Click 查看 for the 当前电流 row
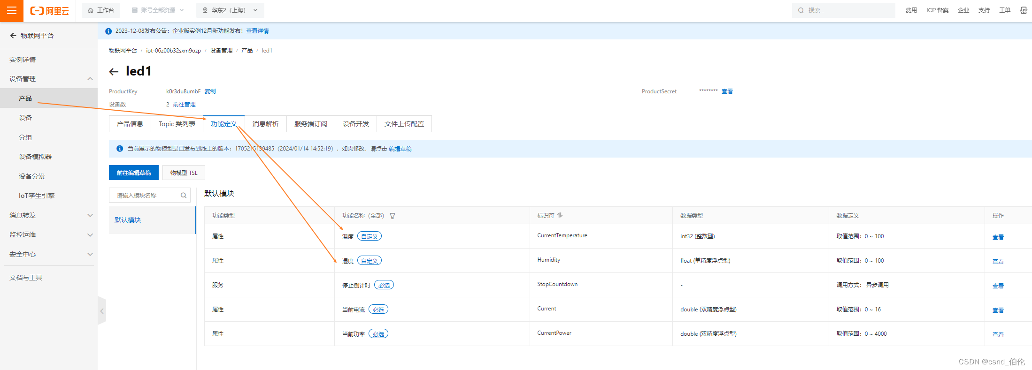Viewport: 1032px width, 370px height. tap(998, 310)
